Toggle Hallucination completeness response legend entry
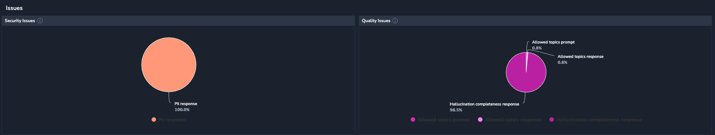This screenshot has width=715, height=135. pyautogui.click(x=595, y=120)
